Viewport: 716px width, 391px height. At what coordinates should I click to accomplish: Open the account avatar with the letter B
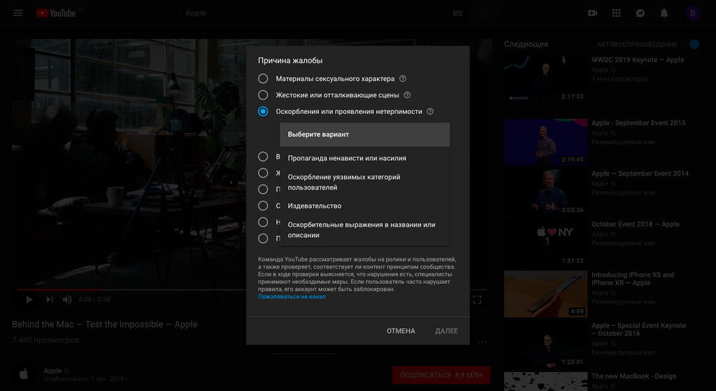pyautogui.click(x=692, y=13)
